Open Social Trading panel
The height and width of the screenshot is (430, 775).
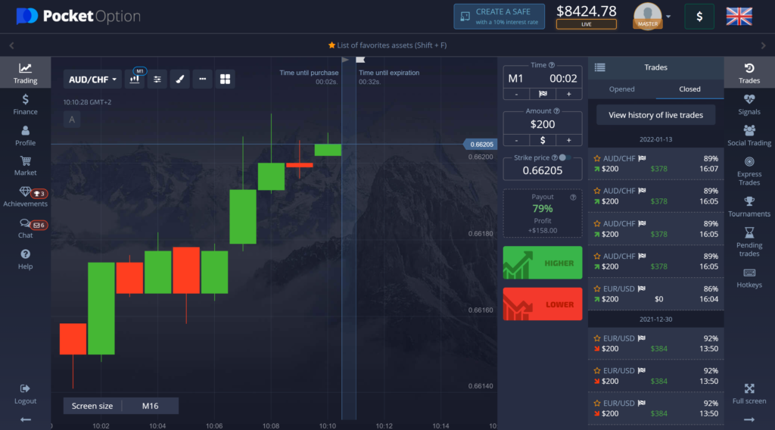749,136
